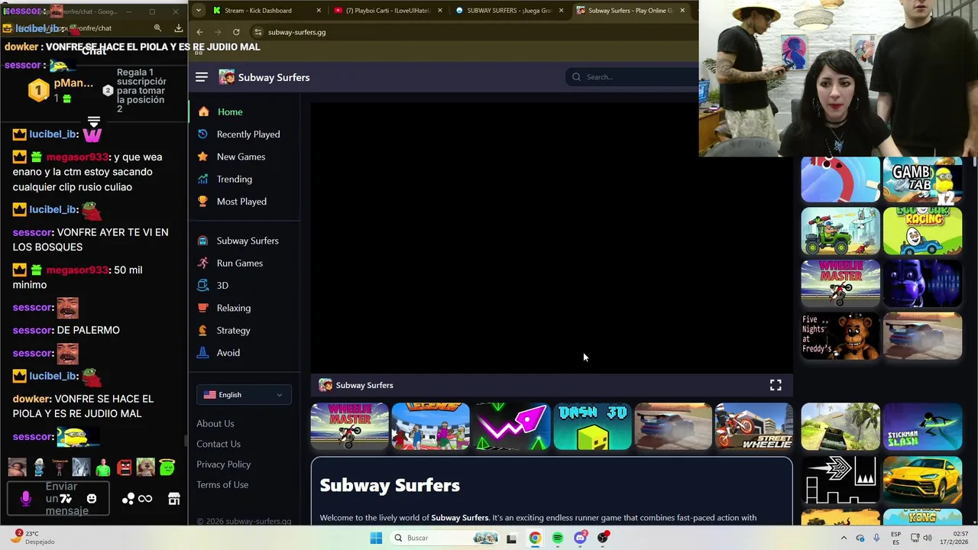The height and width of the screenshot is (550, 978).
Task: Toggle fullscreen for the game frame
Action: point(776,385)
